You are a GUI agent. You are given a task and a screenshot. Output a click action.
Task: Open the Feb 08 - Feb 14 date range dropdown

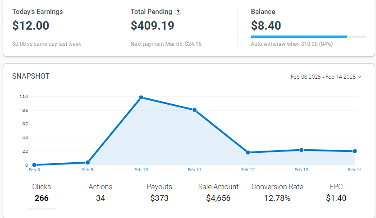click(326, 77)
